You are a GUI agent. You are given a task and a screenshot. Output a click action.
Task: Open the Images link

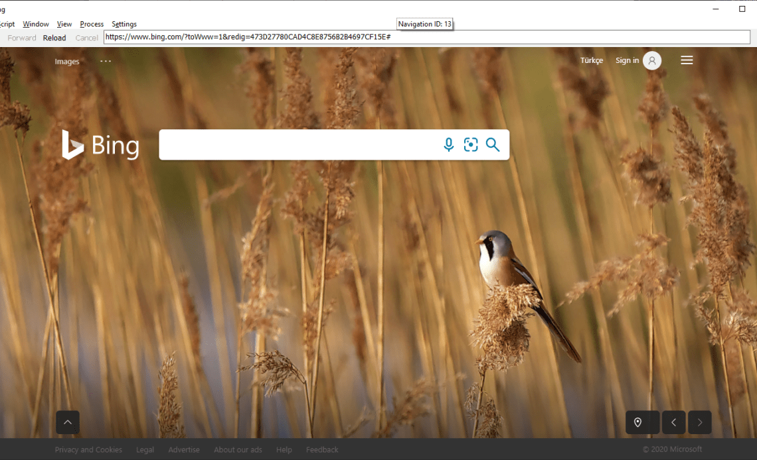coord(66,62)
